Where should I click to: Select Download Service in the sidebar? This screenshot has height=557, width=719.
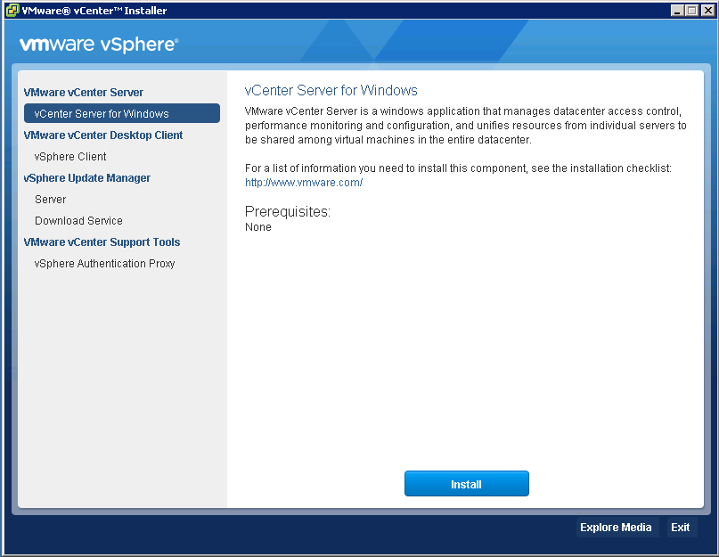pos(78,220)
